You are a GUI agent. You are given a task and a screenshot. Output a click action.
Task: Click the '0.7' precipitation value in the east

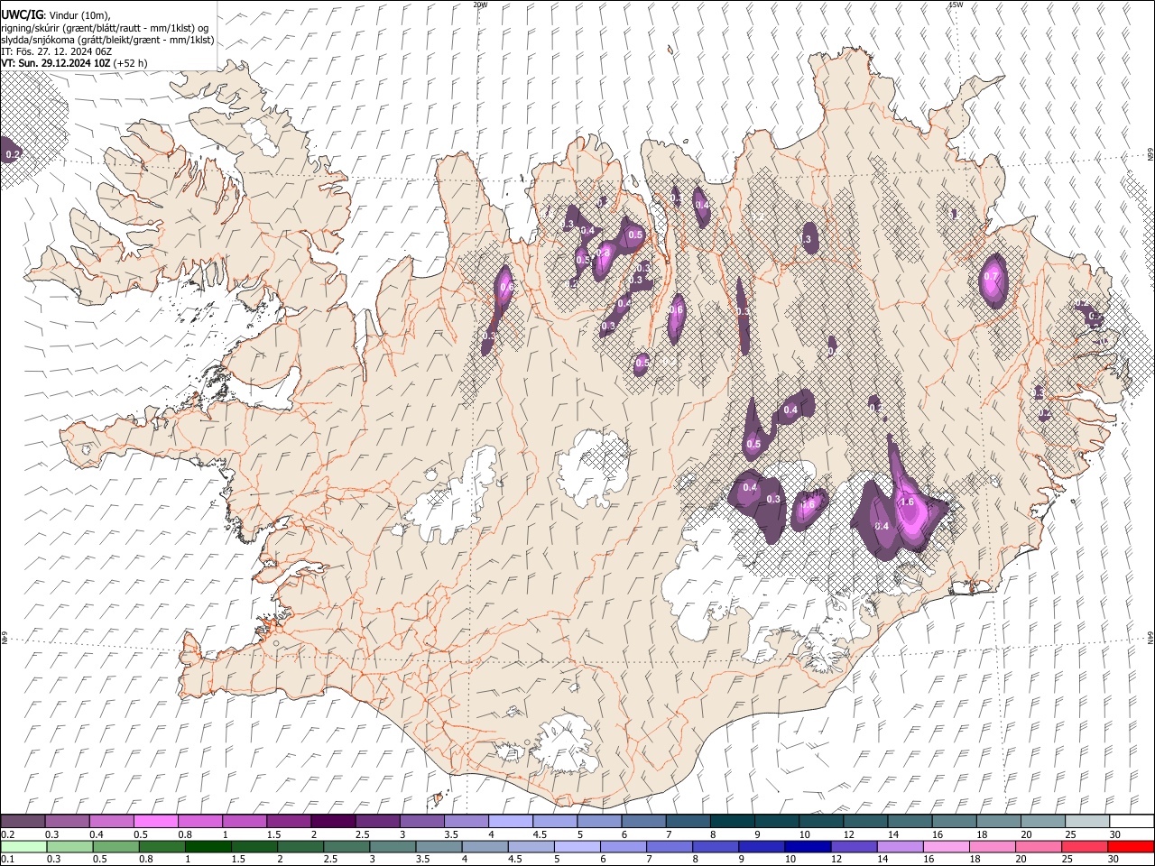tap(992, 277)
